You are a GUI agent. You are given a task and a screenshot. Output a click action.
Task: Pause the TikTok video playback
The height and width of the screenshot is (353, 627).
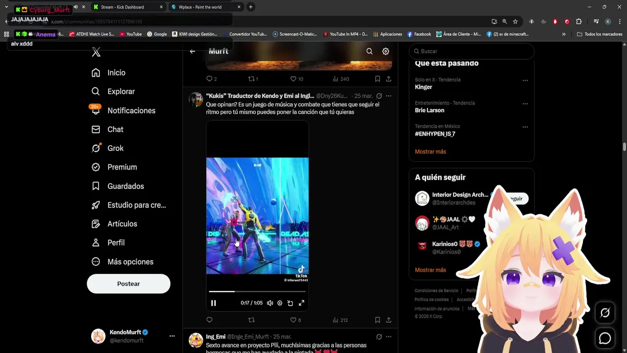pos(213,303)
